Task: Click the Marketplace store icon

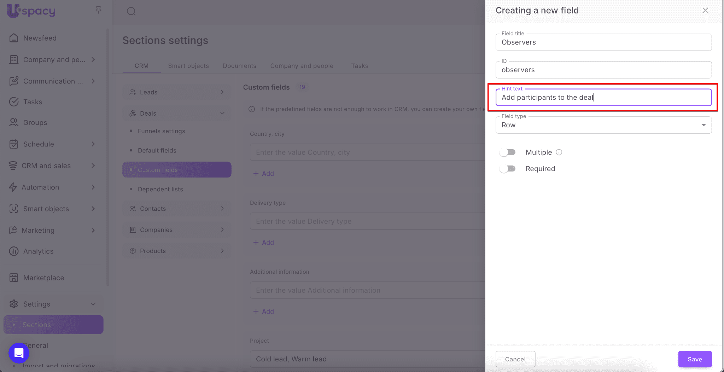Action: [14, 278]
